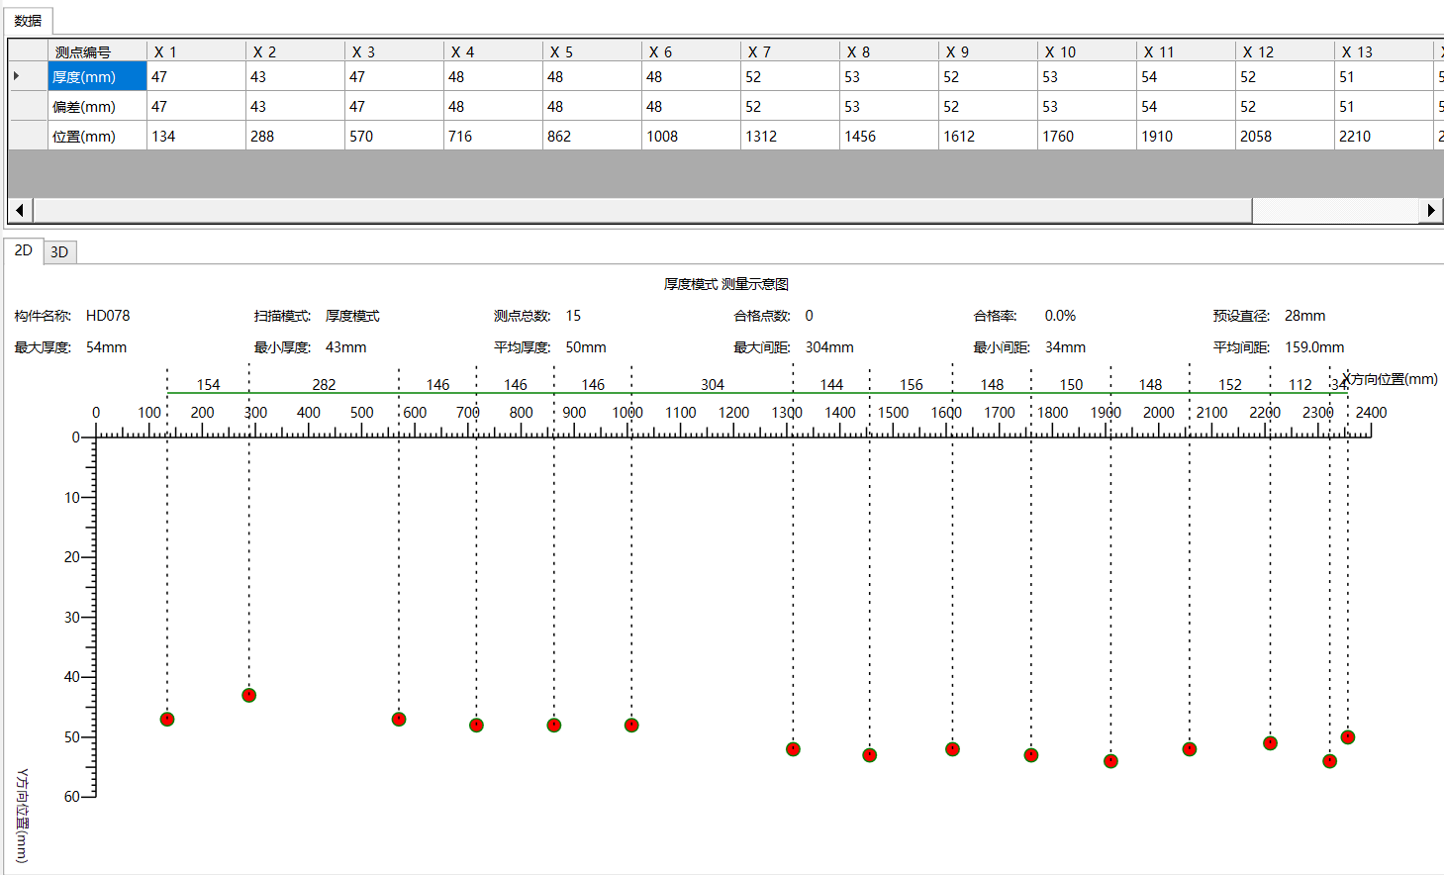Click the red data point at 43mm depth
This screenshot has width=1444, height=875.
(249, 696)
